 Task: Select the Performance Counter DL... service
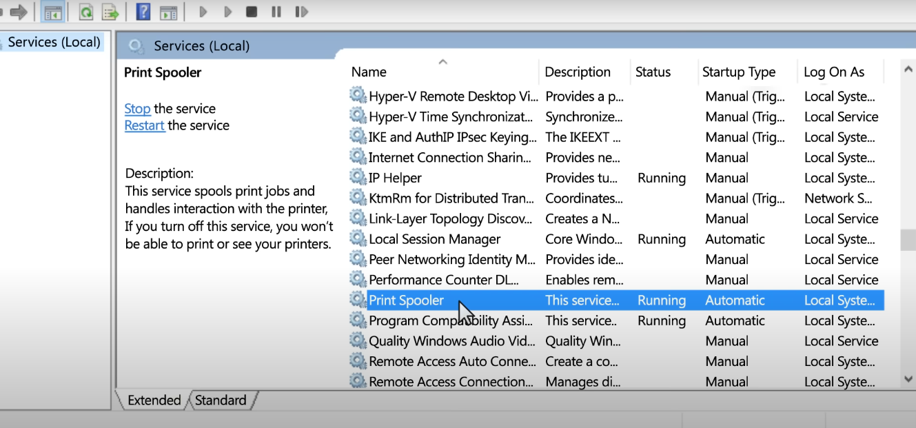(444, 280)
